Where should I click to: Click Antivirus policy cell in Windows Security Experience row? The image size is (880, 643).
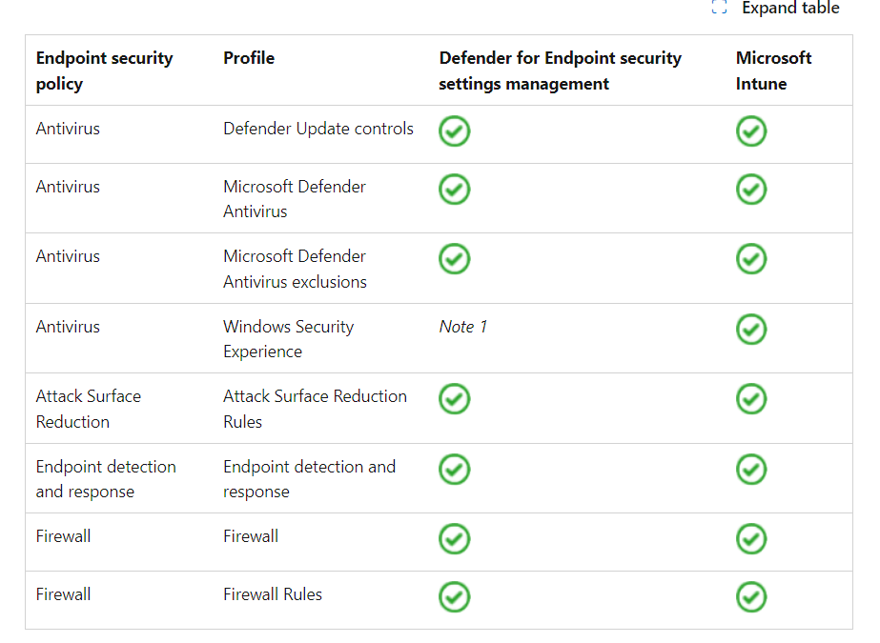(68, 327)
